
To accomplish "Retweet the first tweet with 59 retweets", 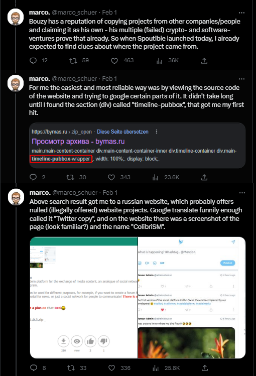I will point(73,61).
